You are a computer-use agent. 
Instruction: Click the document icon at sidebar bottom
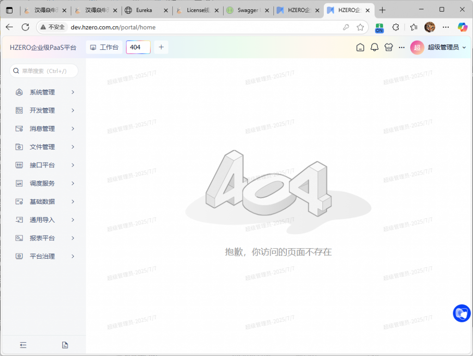tap(65, 345)
